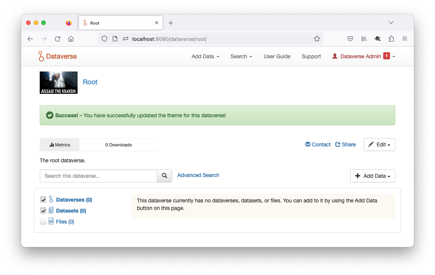Click the Save to Pocket icon

click(x=350, y=39)
